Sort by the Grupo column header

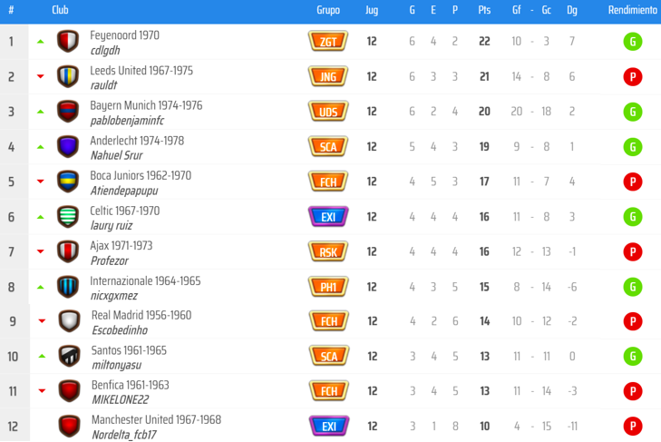click(328, 10)
